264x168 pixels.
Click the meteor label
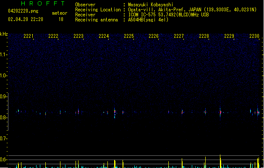click(60, 13)
